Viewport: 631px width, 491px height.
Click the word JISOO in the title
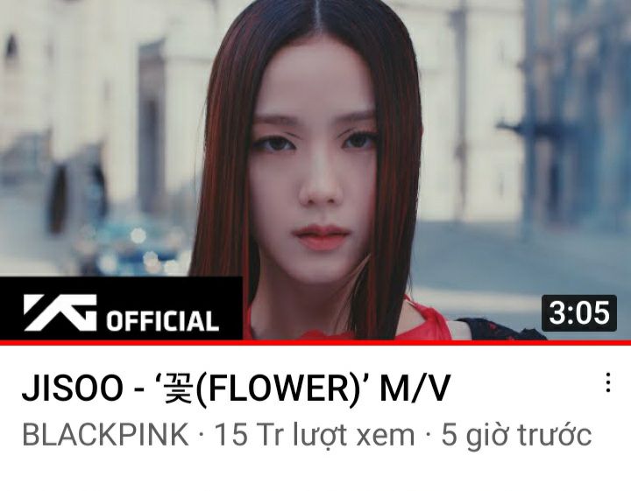click(73, 388)
